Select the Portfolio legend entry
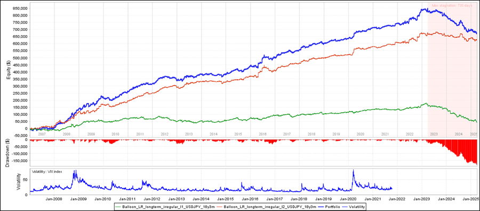480x211 pixels. coord(329,206)
